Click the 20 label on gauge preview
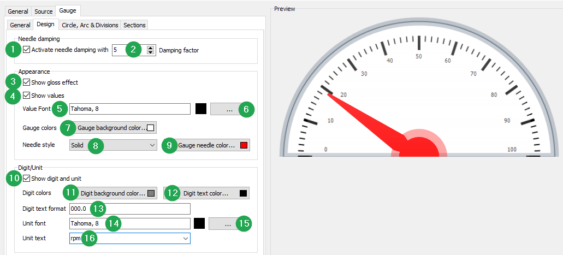The width and height of the screenshot is (563, 255). [x=343, y=95]
